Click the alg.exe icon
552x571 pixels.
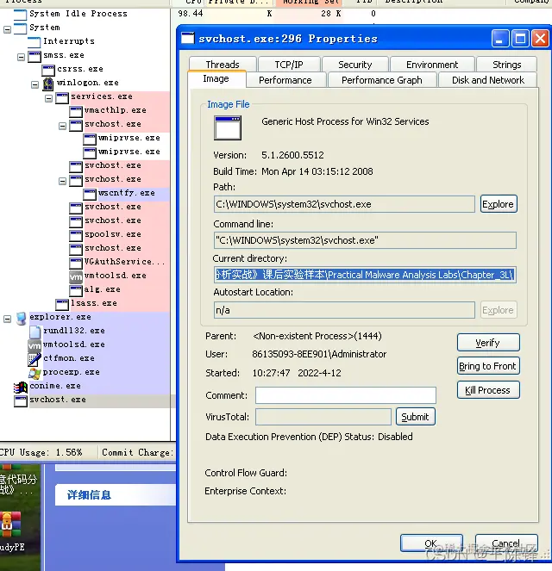tap(76, 290)
